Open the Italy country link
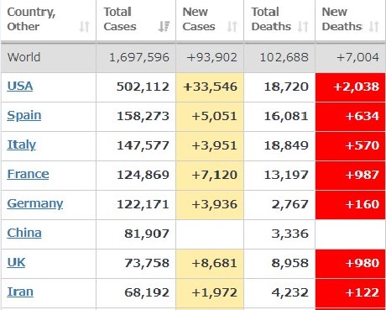The image size is (386, 310). pyautogui.click(x=22, y=145)
